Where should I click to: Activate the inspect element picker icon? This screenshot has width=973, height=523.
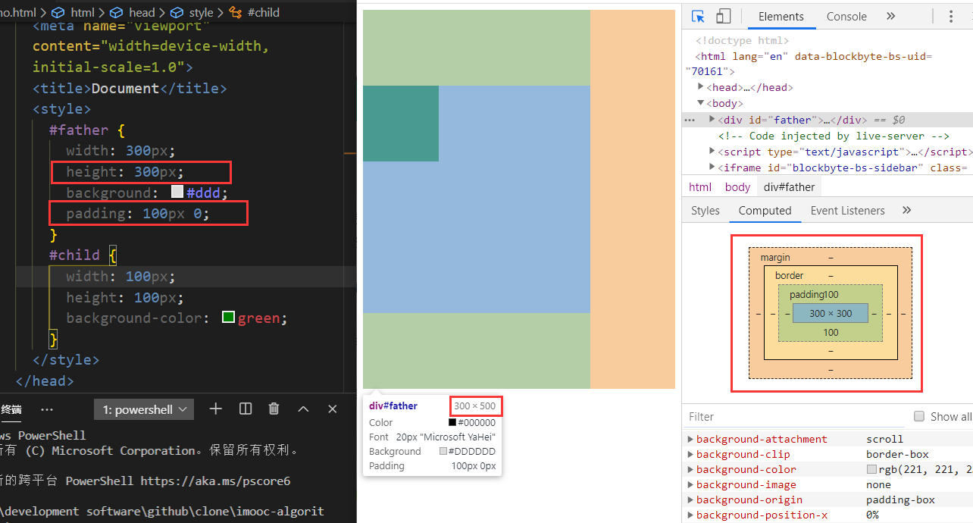[699, 16]
